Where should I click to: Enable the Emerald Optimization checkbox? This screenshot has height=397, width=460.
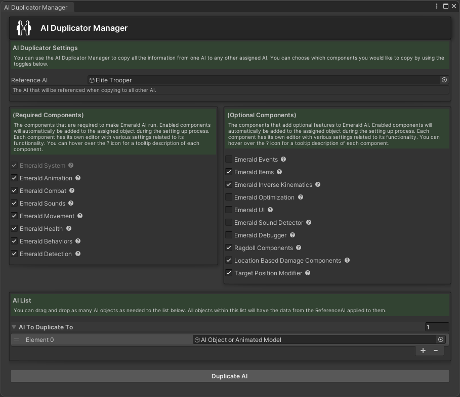[229, 197]
